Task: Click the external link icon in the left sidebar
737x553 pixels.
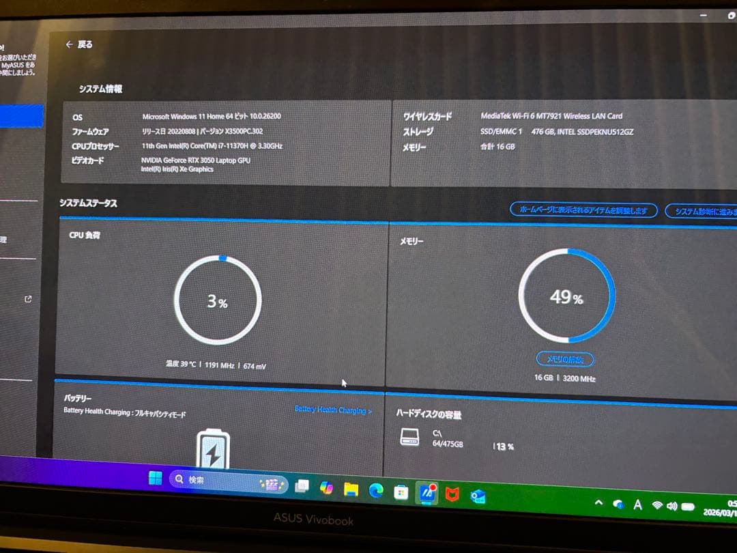Action: click(x=27, y=299)
